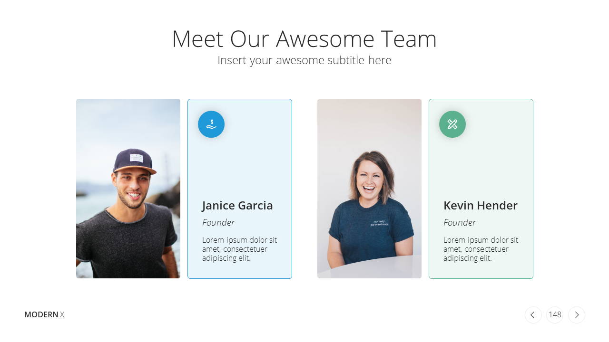Select the light green Kevin Hender card
Screen dimensions: 609x342
click(481, 189)
